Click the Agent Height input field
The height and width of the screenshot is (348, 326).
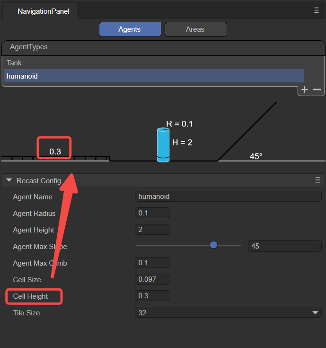coord(152,230)
